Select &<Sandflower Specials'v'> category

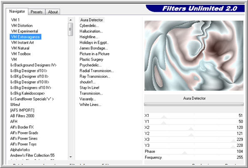coord(32,99)
